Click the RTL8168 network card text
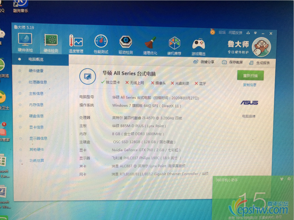Image resolution: width=294 pixels, height=220 pixels. 160,174
